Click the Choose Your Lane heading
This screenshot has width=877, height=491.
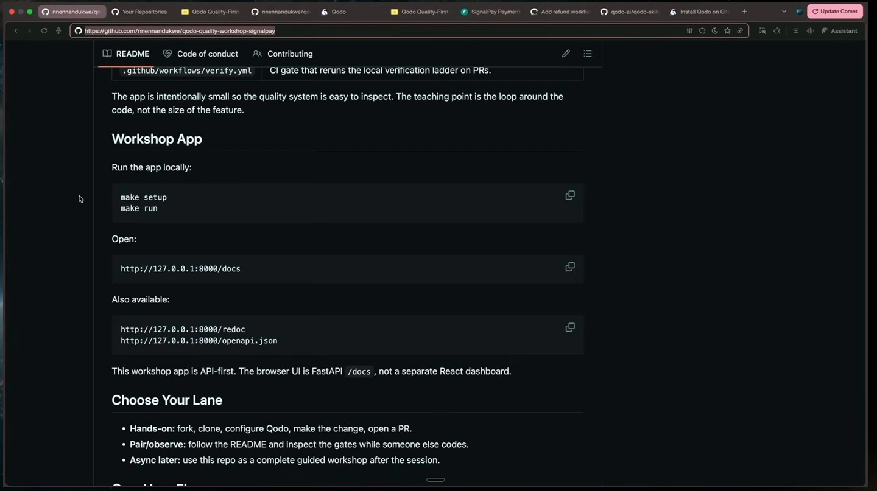tap(167, 400)
